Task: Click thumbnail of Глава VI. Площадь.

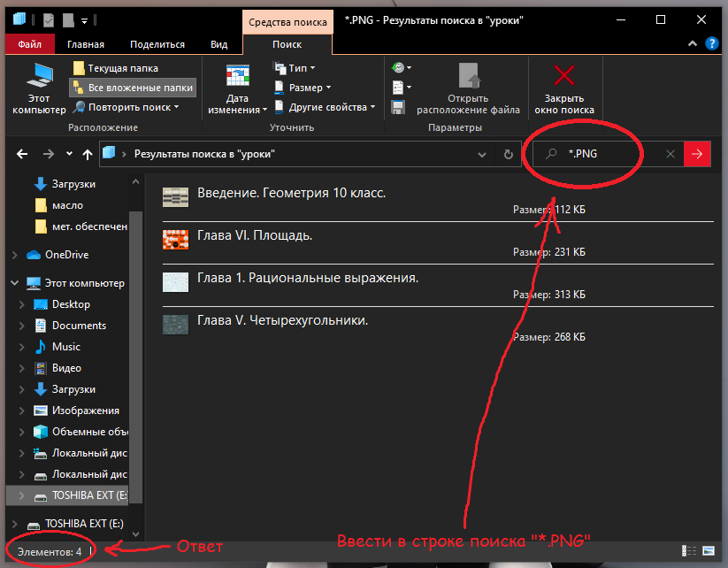Action: (175, 240)
